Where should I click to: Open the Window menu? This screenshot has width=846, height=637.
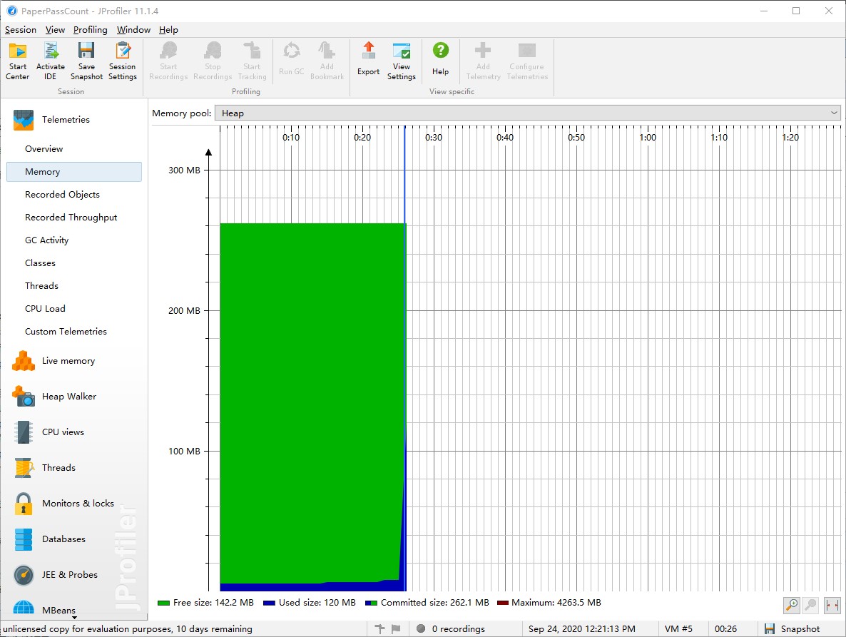(133, 30)
